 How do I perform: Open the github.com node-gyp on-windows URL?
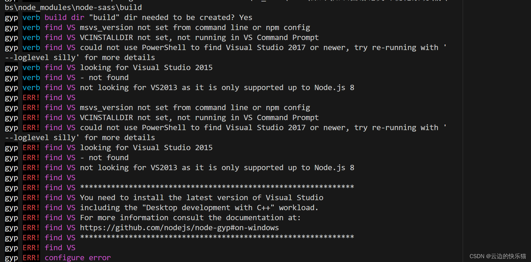tap(179, 228)
